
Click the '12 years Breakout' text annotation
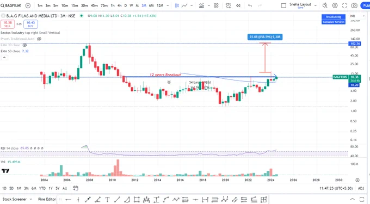click(165, 75)
